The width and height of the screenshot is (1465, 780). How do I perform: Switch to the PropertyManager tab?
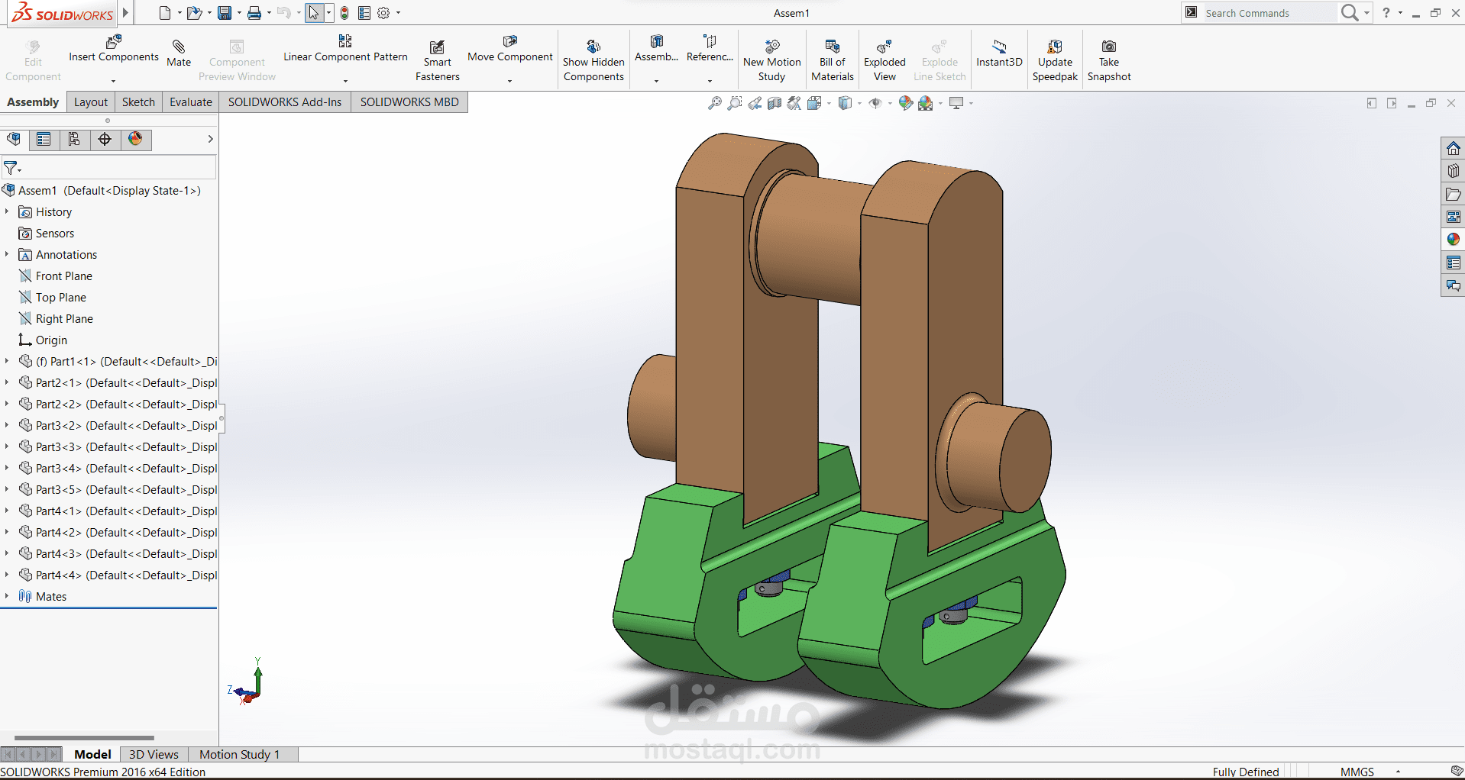44,139
